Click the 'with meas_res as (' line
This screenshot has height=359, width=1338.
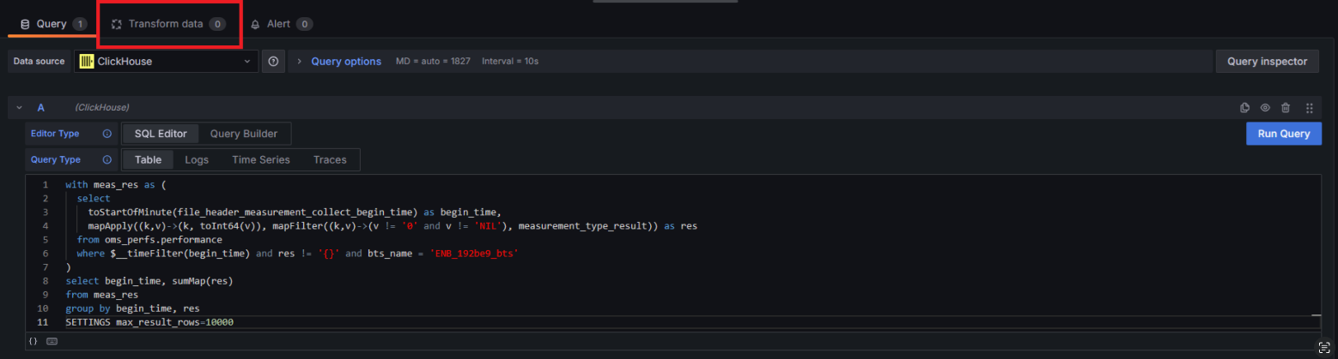[115, 185]
